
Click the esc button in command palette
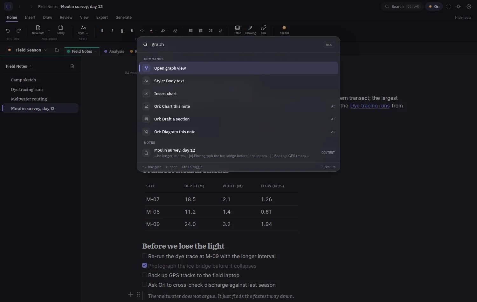click(x=329, y=45)
